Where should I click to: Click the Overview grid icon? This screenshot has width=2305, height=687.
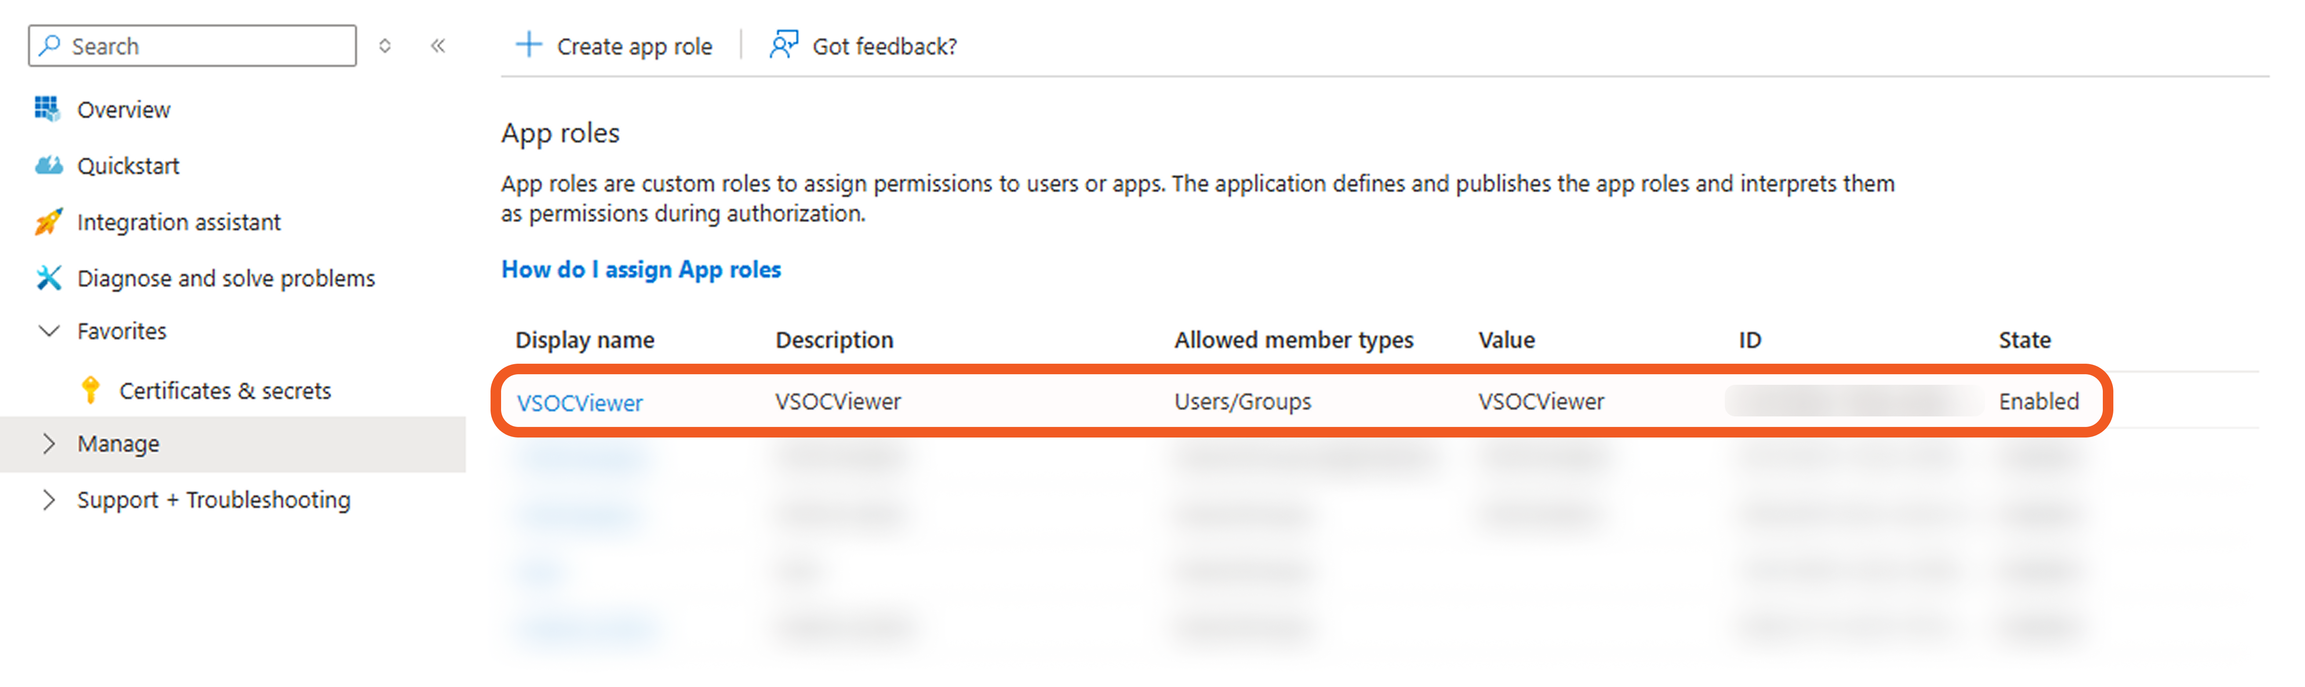pos(47,109)
